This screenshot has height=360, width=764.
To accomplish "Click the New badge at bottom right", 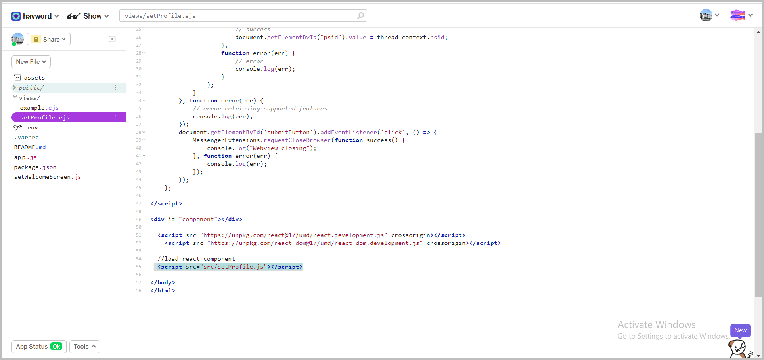I will 740,330.
